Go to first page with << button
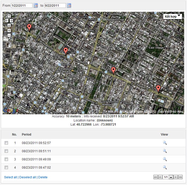Screen dimensions: 187x185 pyautogui.click(x=156, y=177)
